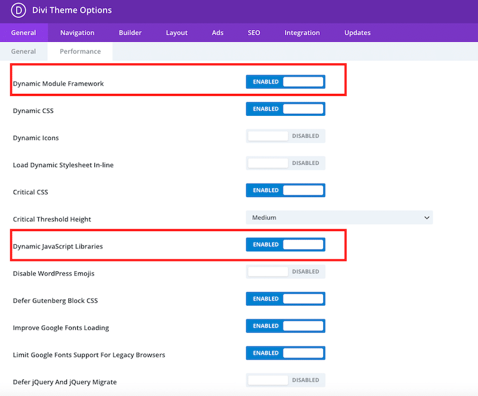Disable Limit Google Fonts Support For Legacy Browsers

[x=285, y=353]
